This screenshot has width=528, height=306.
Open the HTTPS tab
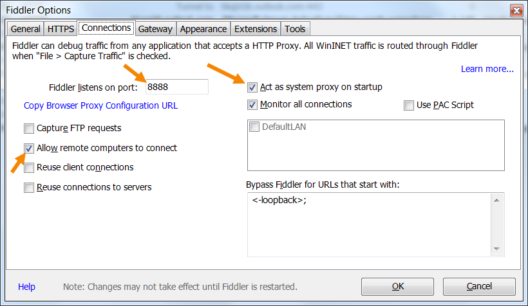[61, 29]
